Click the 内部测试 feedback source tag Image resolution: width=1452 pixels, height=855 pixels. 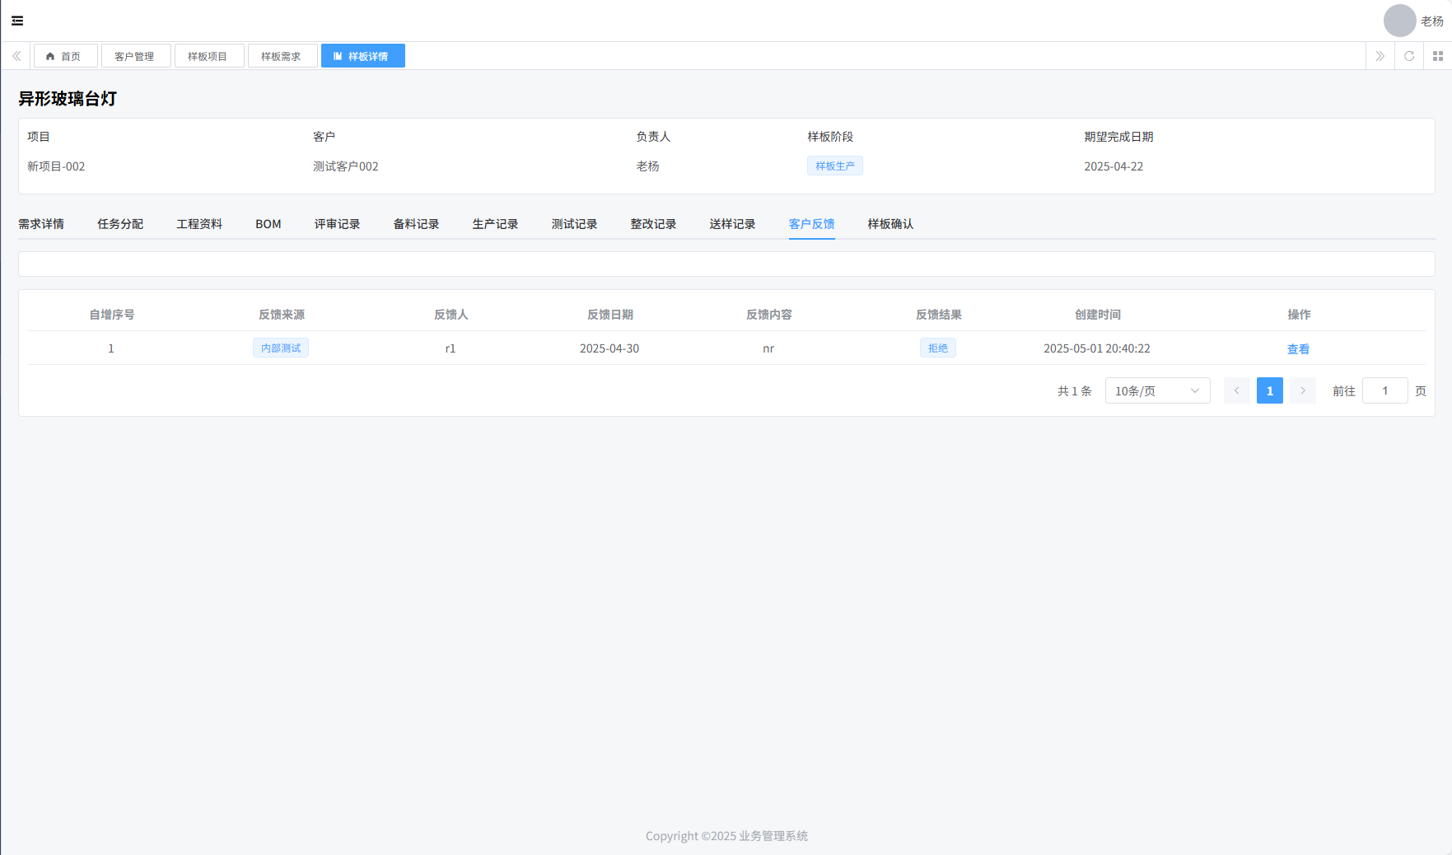coord(281,348)
